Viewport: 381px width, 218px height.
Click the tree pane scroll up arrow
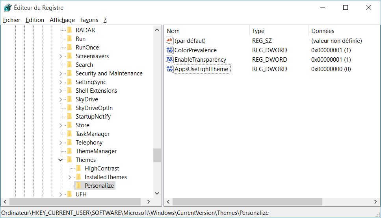157,30
